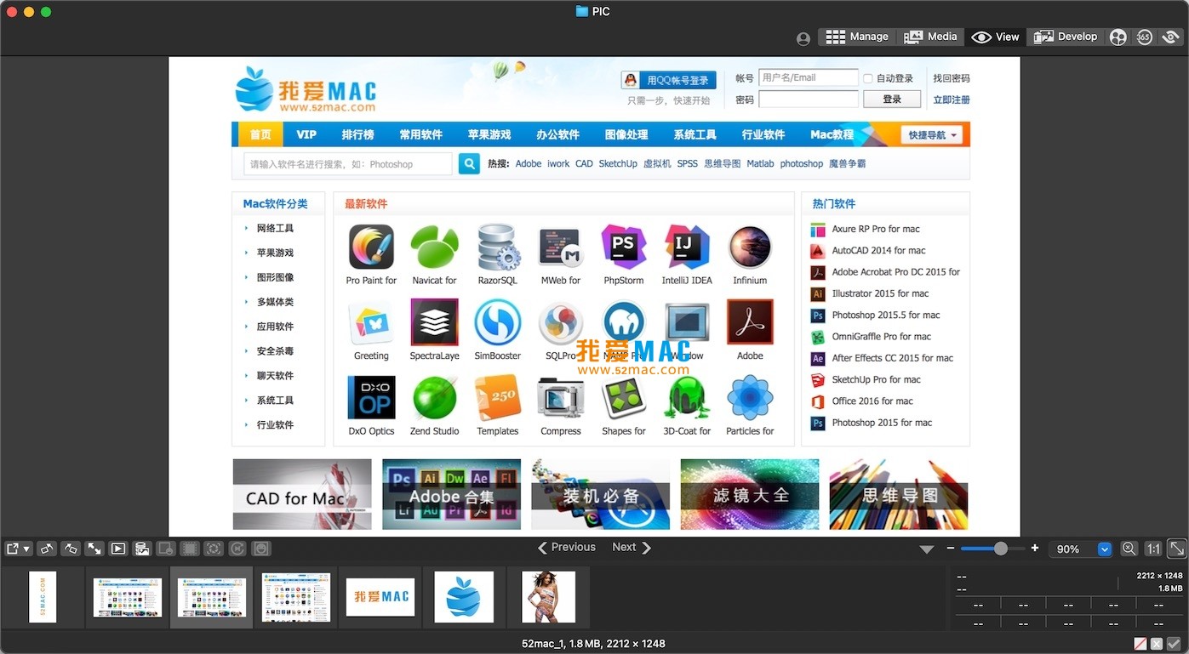Open the user account icon

tap(803, 38)
